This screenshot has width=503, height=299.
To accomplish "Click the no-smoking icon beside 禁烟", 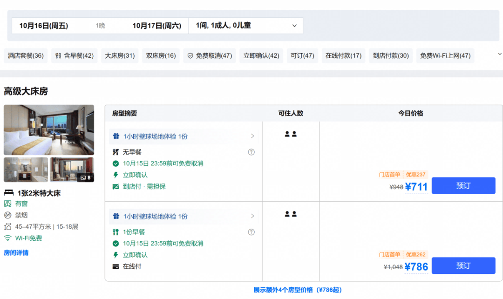I will 8,215.
